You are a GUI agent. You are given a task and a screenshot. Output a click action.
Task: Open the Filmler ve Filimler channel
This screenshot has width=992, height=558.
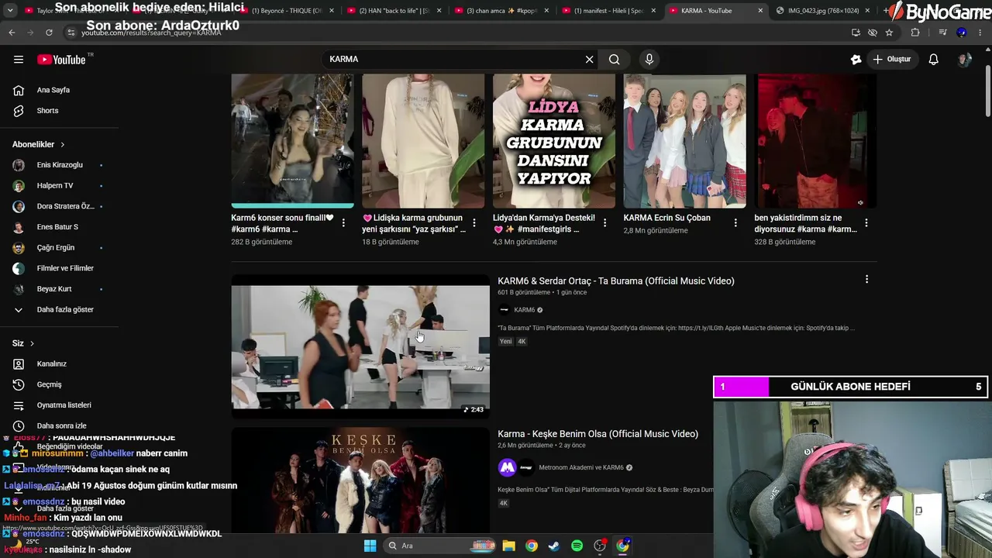[x=65, y=268]
